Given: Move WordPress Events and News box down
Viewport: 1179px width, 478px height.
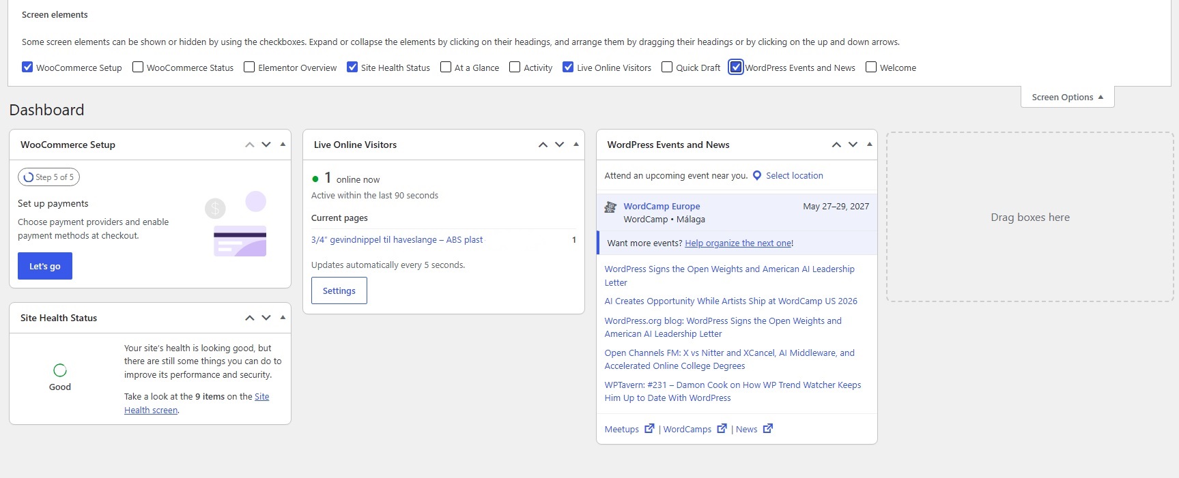Looking at the screenshot, I should (853, 145).
